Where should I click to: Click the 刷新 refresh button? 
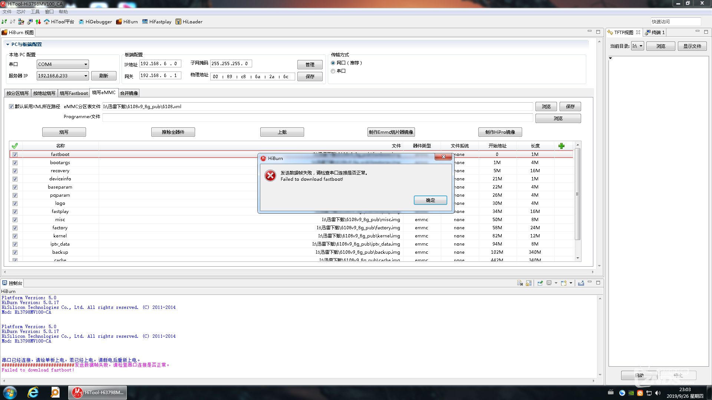click(x=103, y=76)
